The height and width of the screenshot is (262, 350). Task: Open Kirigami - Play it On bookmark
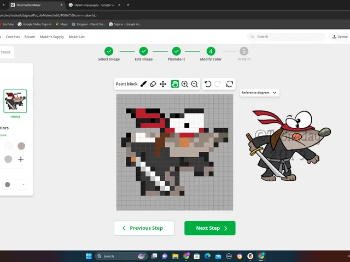tap(89, 24)
